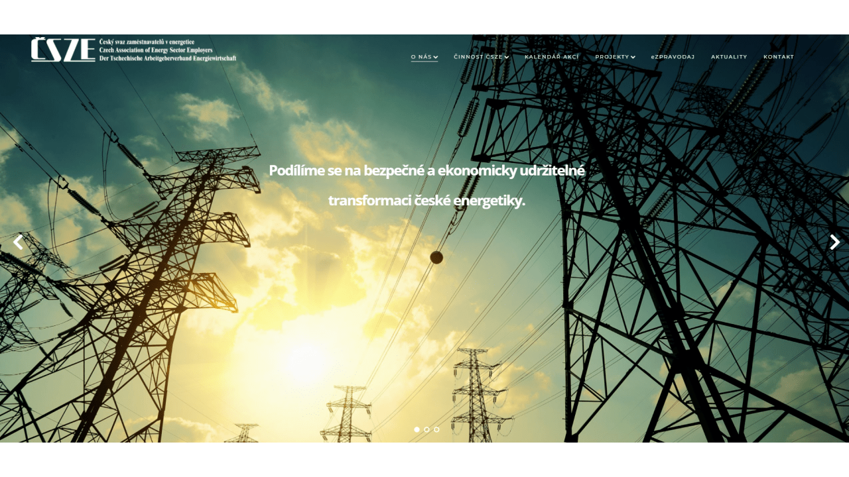This screenshot has width=849, height=477.
Task: Click the 'transformaci české energetiky' headline line
Action: coord(426,201)
